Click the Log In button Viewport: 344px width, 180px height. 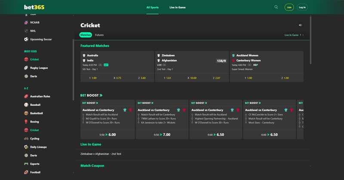coord(302,7)
